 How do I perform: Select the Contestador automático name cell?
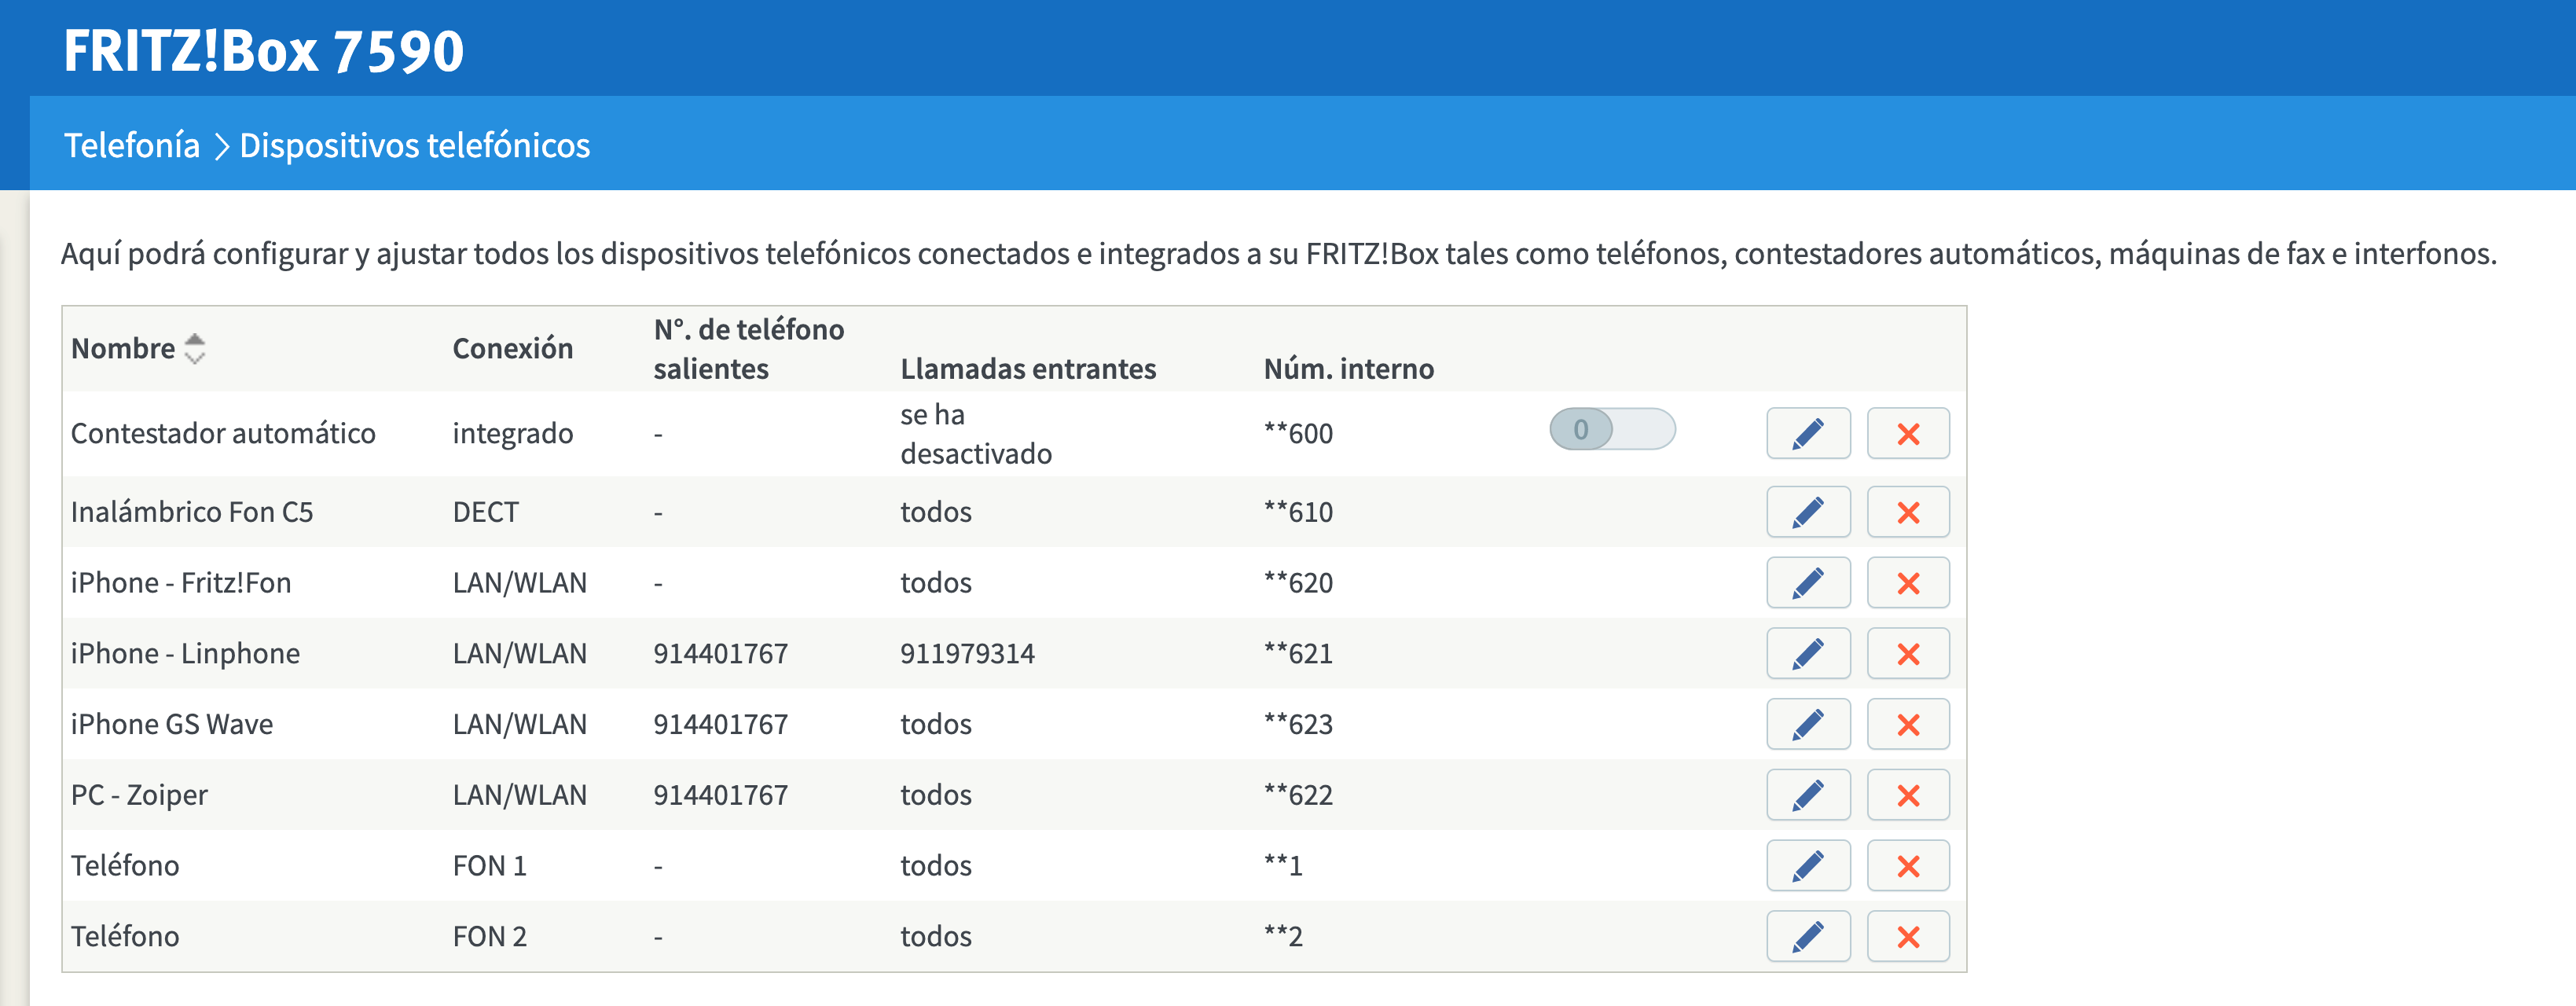(x=223, y=433)
